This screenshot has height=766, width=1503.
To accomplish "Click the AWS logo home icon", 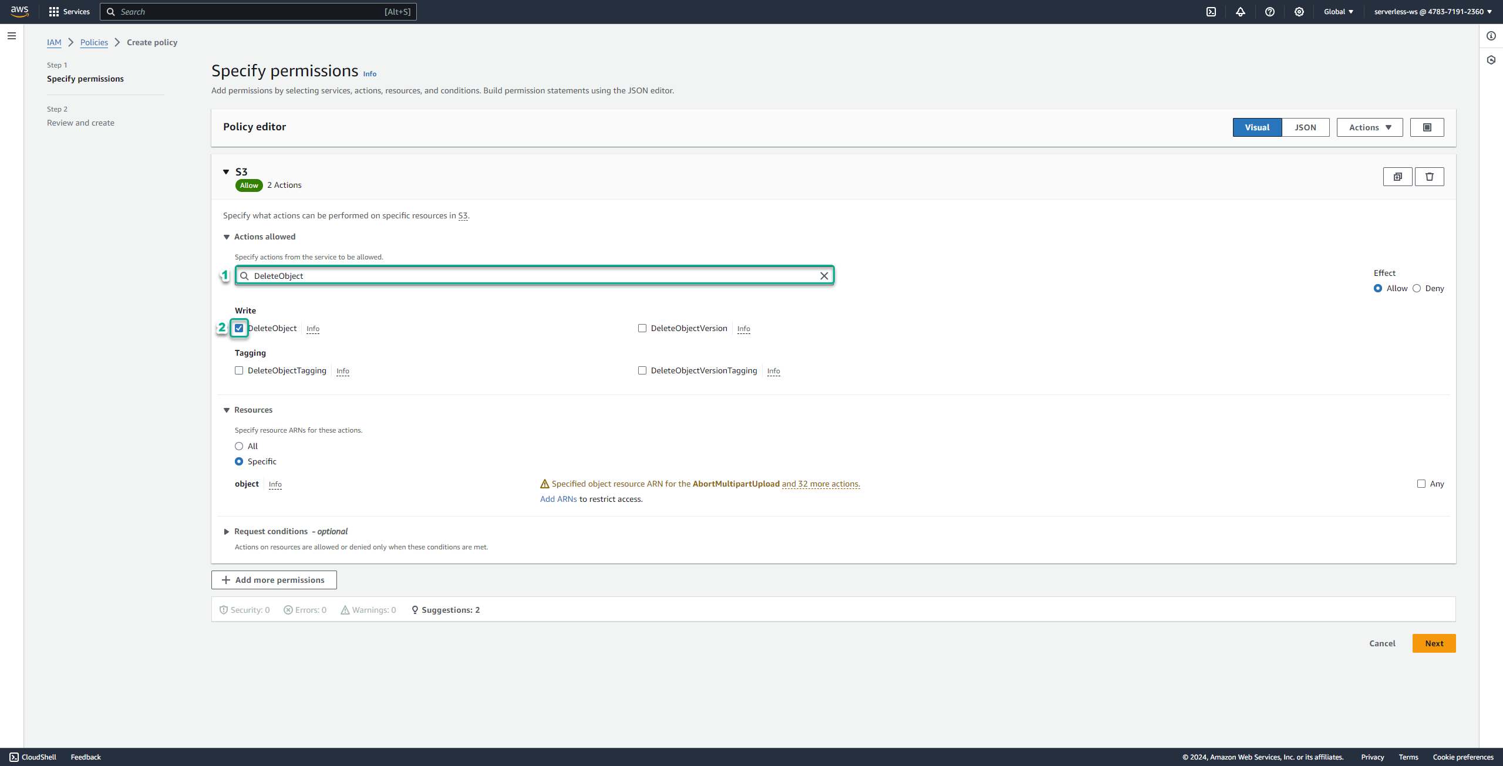I will point(19,11).
